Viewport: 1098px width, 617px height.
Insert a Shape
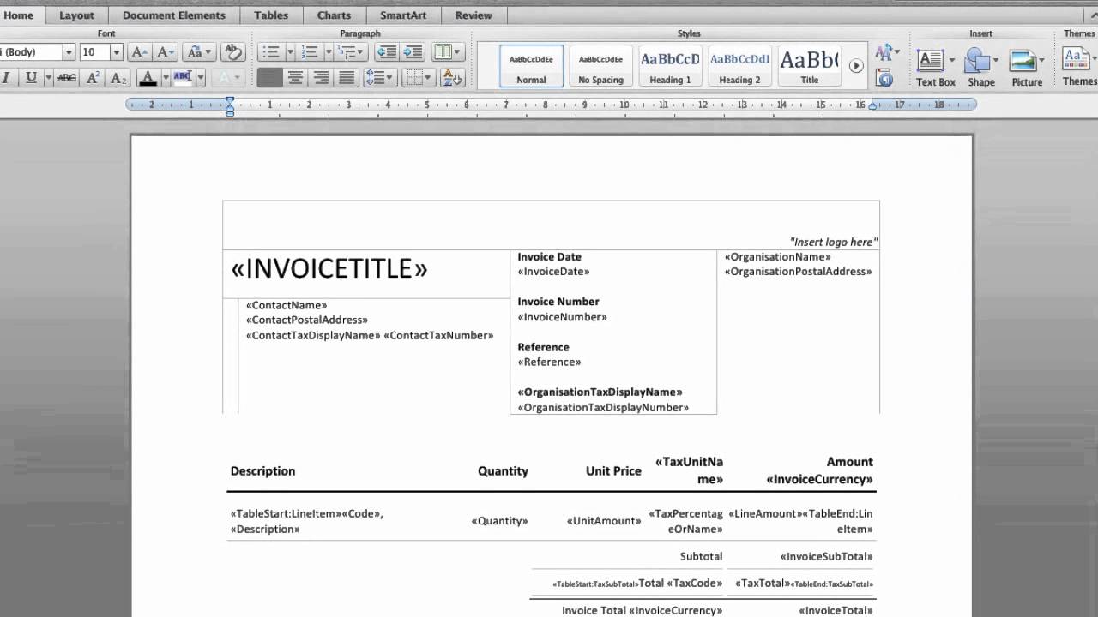click(x=981, y=66)
